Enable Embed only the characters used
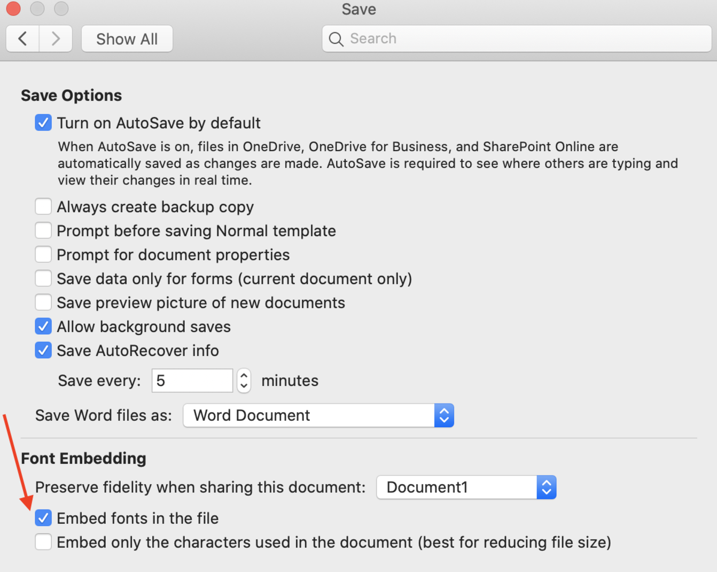This screenshot has height=572, width=717. (43, 542)
